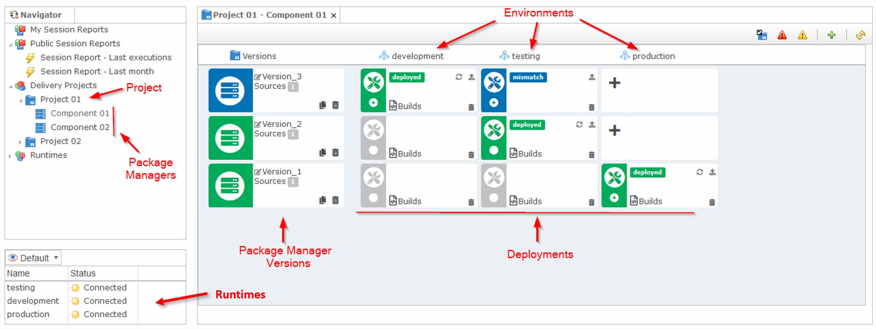This screenshot has height=329, width=876.
Task: Click the upload icon on Version_2 testing deployment
Action: (592, 125)
